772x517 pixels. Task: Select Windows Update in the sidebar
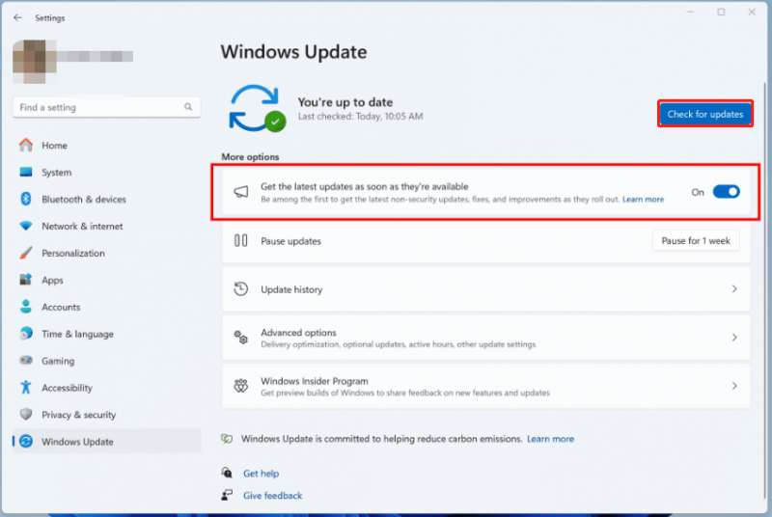107,441
